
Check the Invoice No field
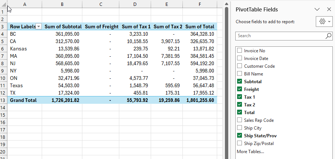tap(239, 50)
